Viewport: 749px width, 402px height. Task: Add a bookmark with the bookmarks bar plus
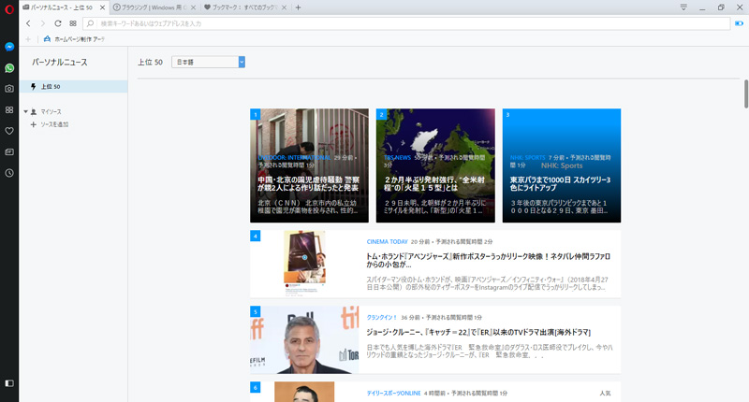tap(28, 39)
